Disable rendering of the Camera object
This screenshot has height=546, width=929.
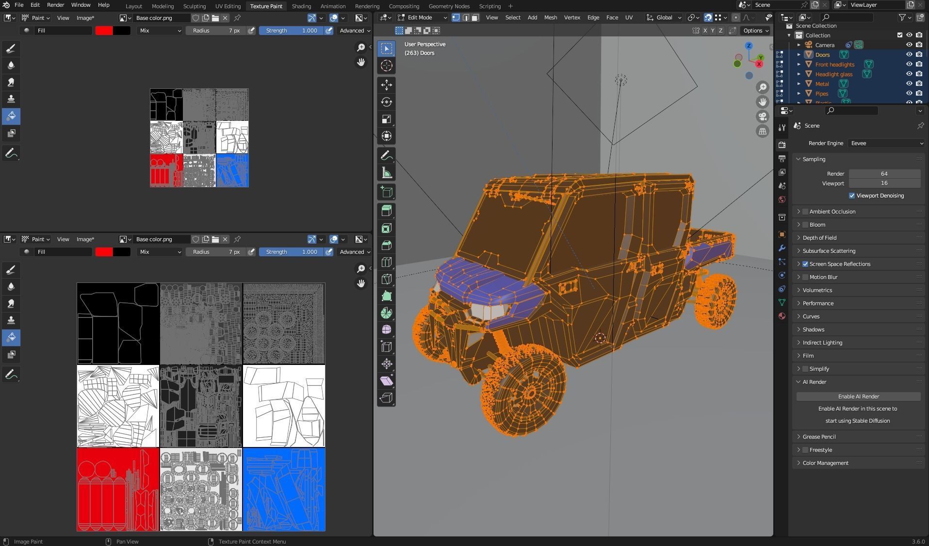pos(919,45)
